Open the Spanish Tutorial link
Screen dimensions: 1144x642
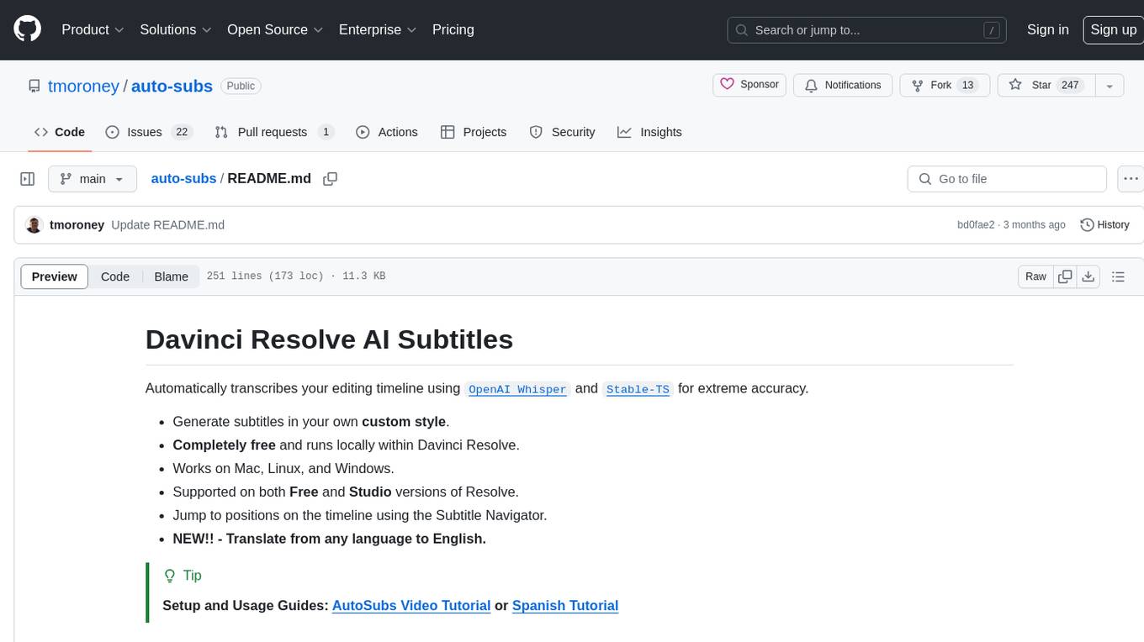point(565,605)
